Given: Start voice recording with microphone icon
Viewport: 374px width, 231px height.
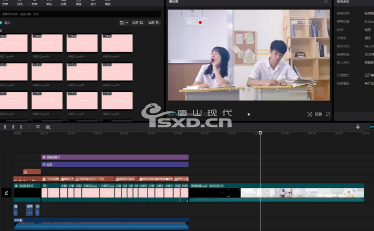Looking at the screenshot, I should point(358,126).
